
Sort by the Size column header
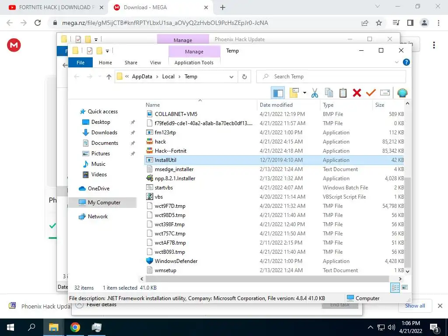[x=380, y=105]
